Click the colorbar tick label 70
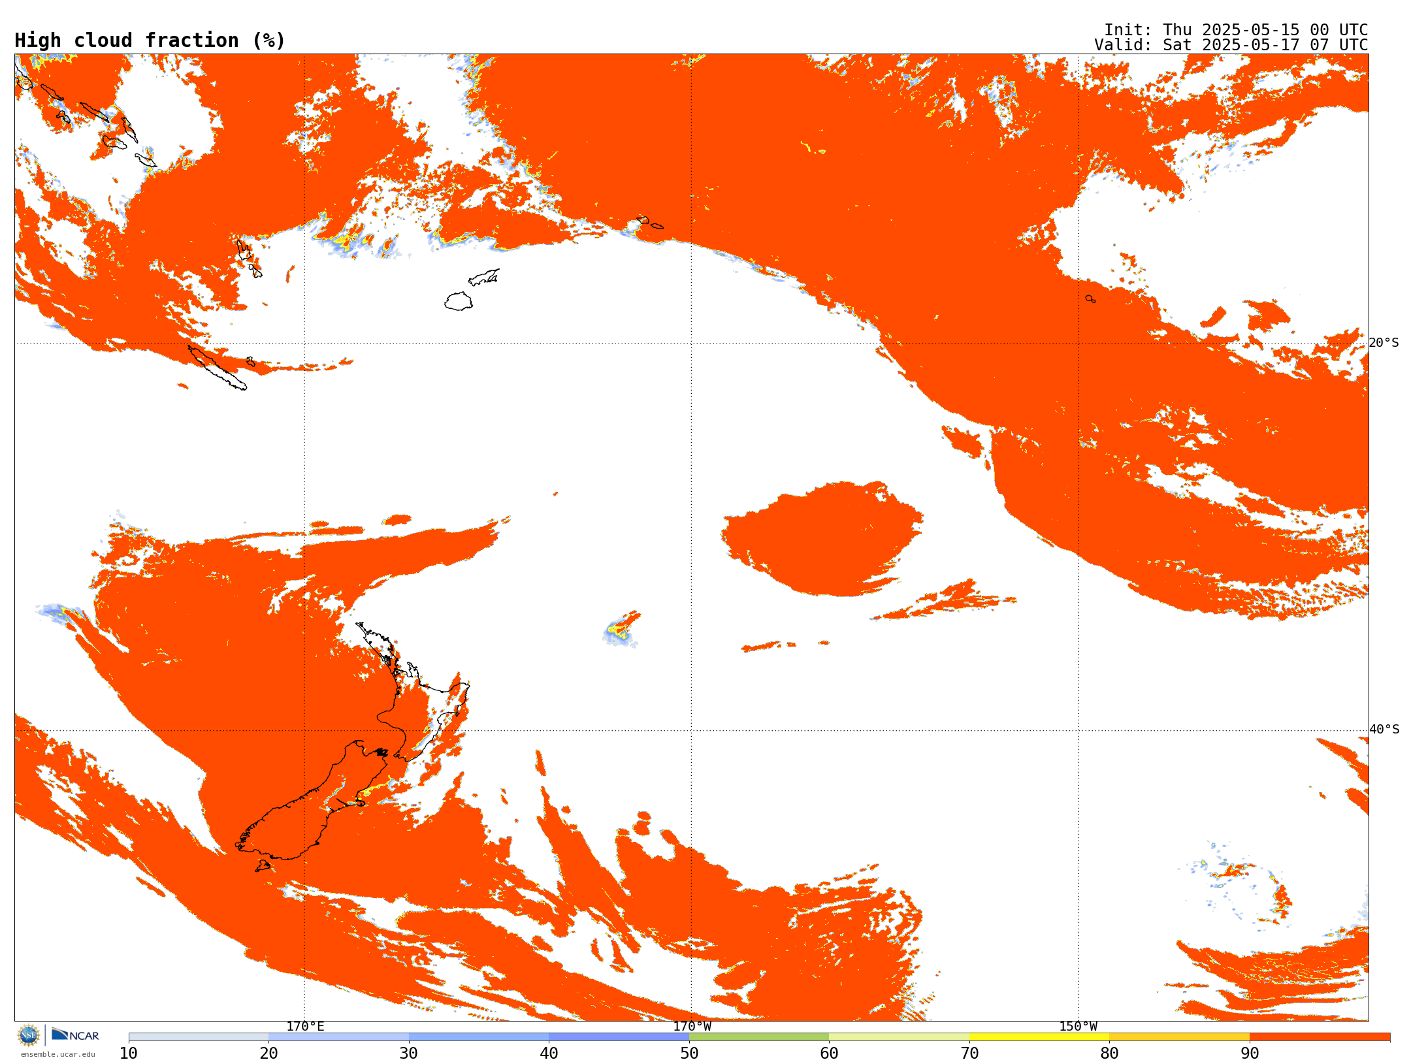The height and width of the screenshot is (1062, 1411). 969,1054
